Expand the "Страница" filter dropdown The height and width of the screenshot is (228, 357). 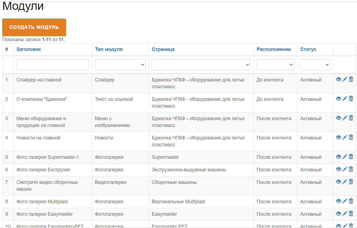point(201,65)
